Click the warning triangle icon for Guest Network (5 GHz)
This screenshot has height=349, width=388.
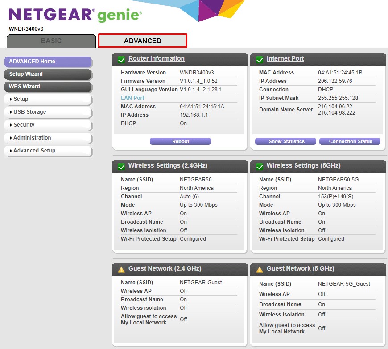(260, 269)
